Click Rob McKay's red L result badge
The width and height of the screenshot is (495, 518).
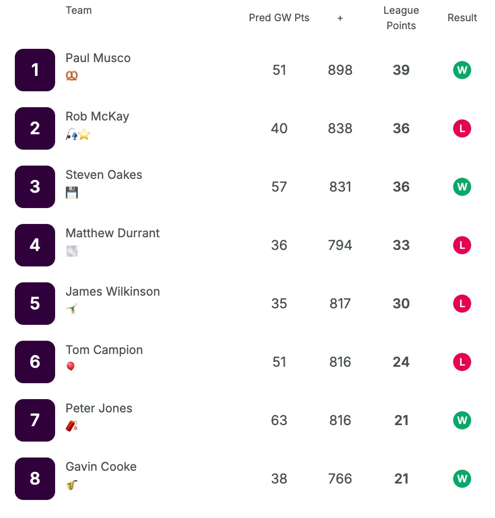[x=462, y=128]
